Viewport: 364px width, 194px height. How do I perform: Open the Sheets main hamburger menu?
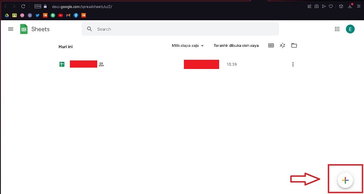(x=11, y=29)
